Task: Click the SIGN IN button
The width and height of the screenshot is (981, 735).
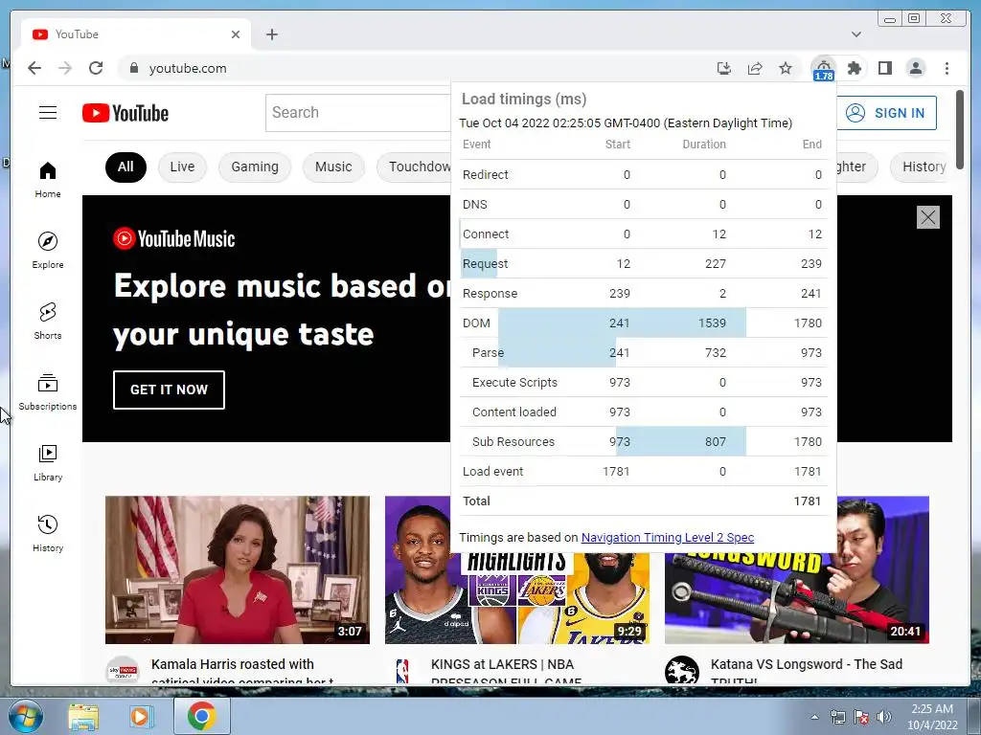Action: [x=886, y=113]
